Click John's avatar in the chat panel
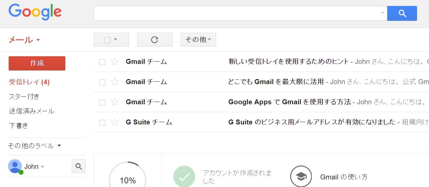The image size is (429, 187). (x=15, y=166)
